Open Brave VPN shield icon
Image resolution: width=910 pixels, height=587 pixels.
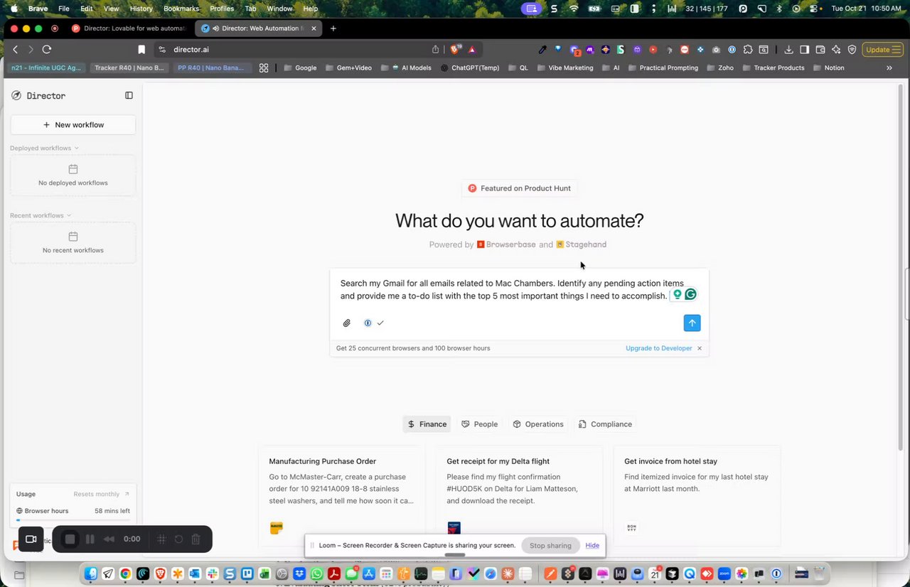(852, 49)
